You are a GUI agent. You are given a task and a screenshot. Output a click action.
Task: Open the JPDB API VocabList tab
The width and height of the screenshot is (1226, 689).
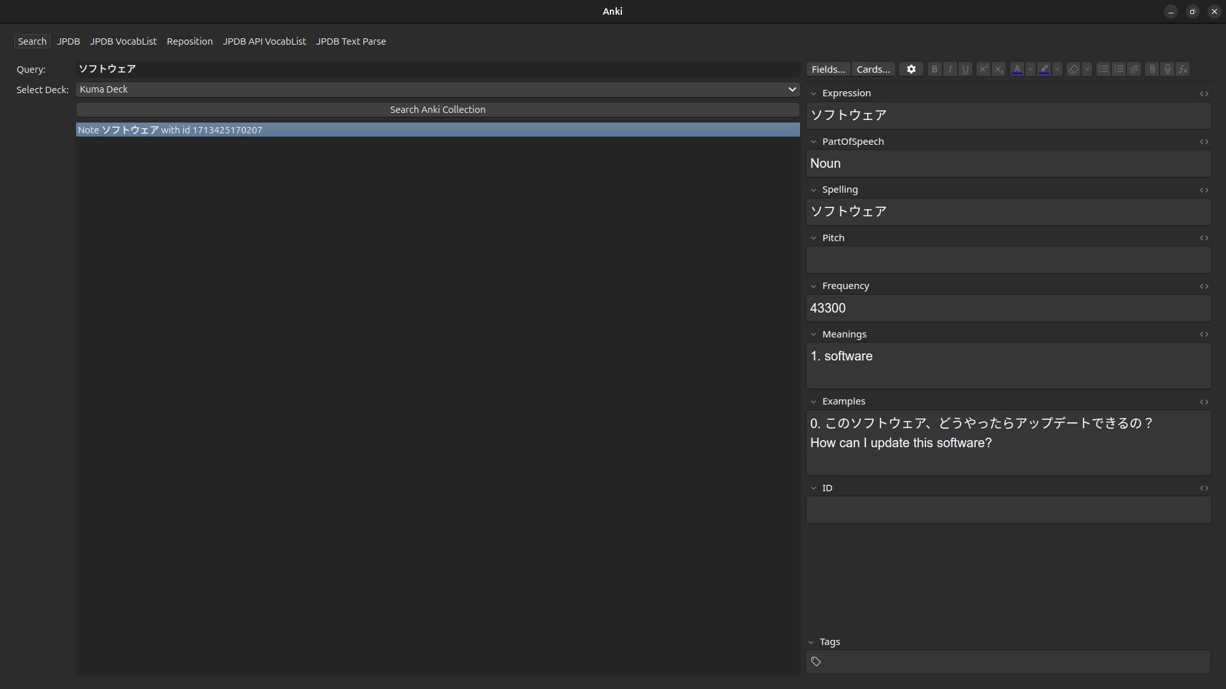coord(264,41)
